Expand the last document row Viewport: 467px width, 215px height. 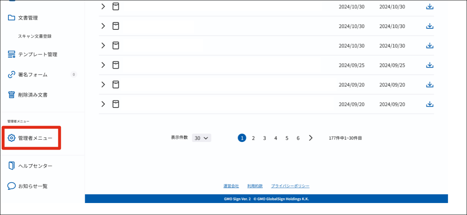coord(103,104)
